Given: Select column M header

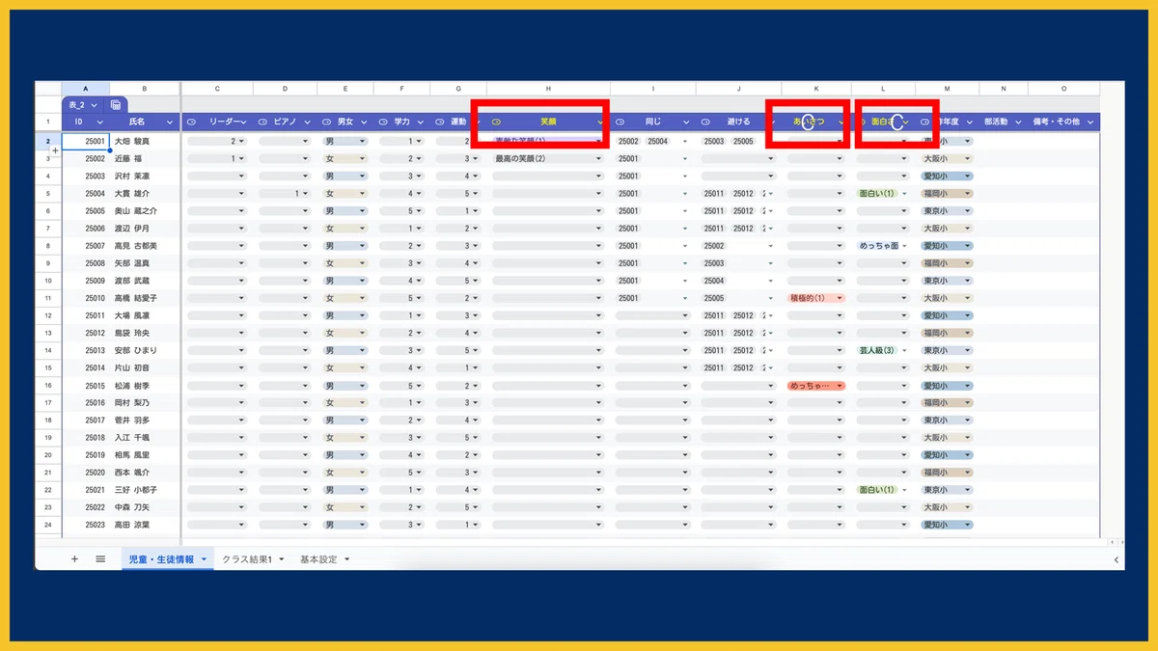Looking at the screenshot, I should [947, 89].
